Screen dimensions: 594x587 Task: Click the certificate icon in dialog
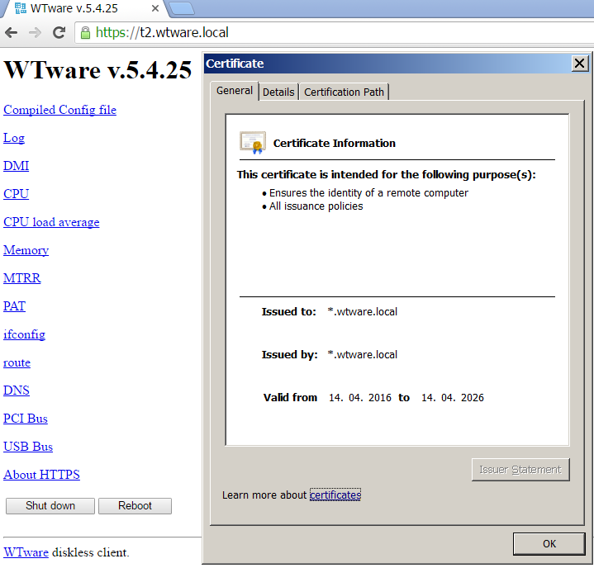(252, 143)
